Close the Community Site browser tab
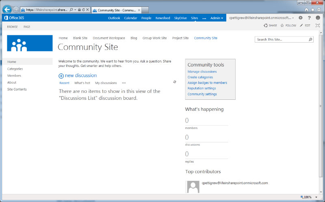Image resolution: width=325 pixels, height=202 pixels. 139,10
